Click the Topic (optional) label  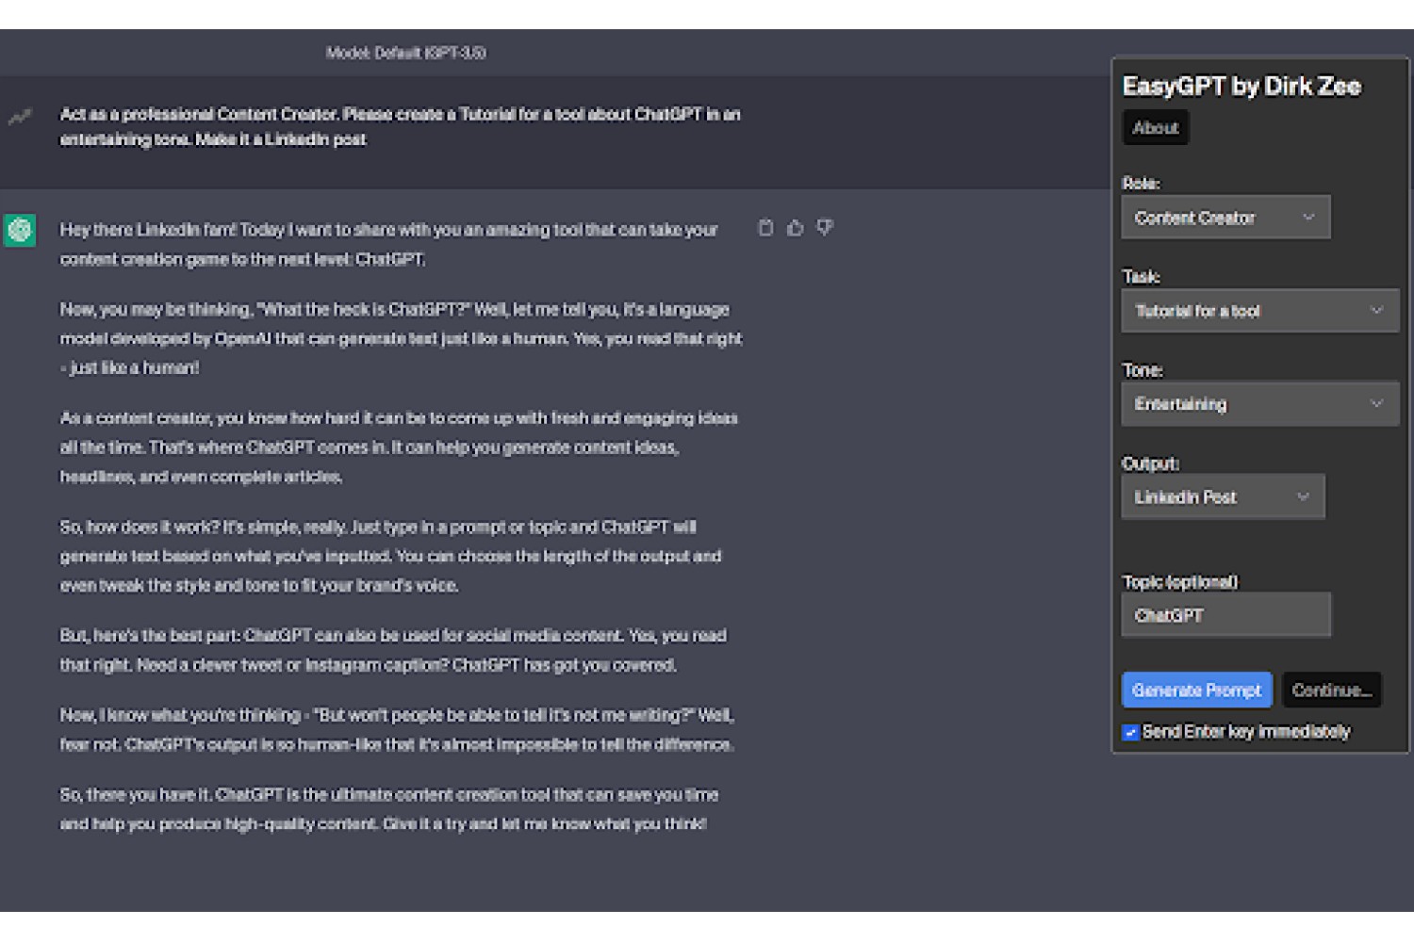[1179, 582]
